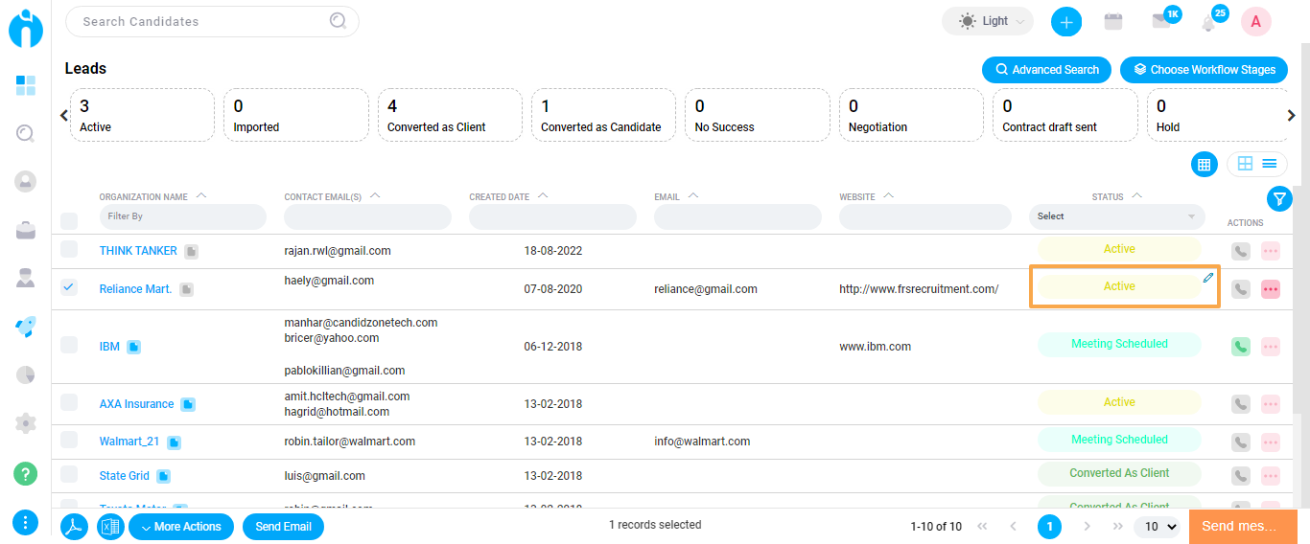Check the Walmart_21 row checkbox
Viewport: 1310px width, 544px height.
[x=69, y=440]
